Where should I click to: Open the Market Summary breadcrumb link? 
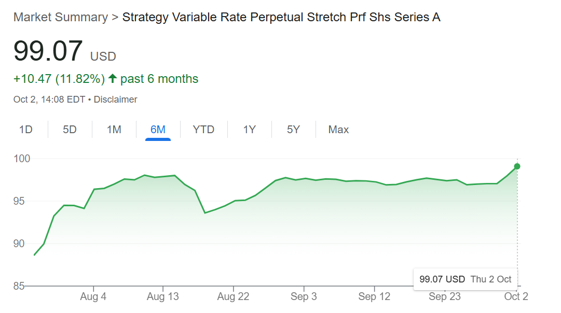click(61, 17)
